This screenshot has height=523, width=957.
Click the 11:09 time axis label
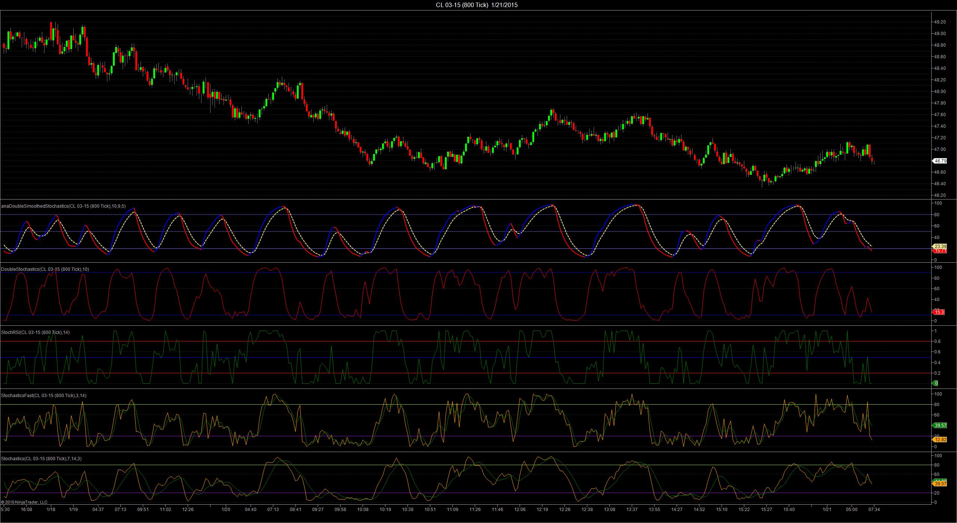[x=452, y=509]
